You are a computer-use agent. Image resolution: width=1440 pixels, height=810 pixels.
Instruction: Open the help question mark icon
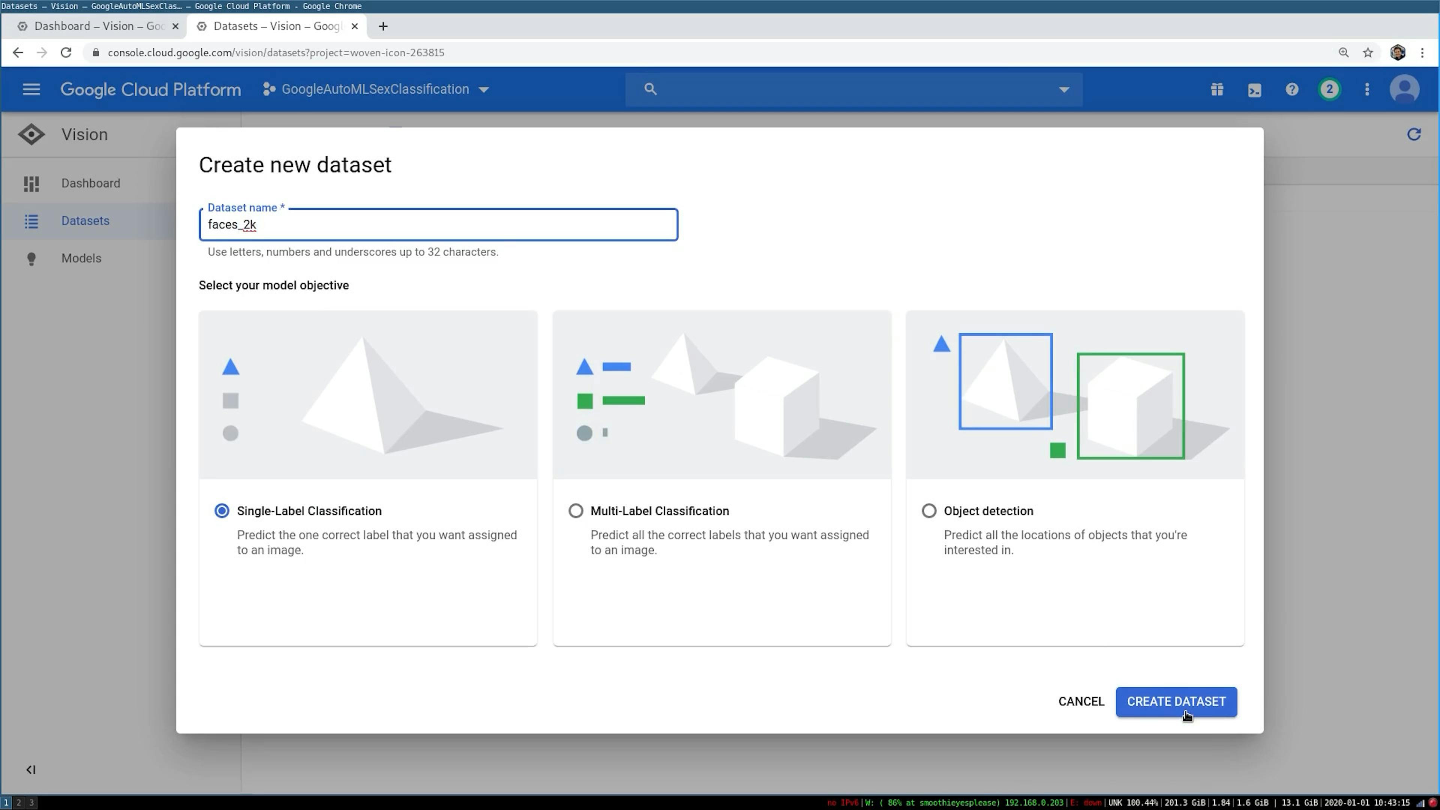pos(1292,90)
